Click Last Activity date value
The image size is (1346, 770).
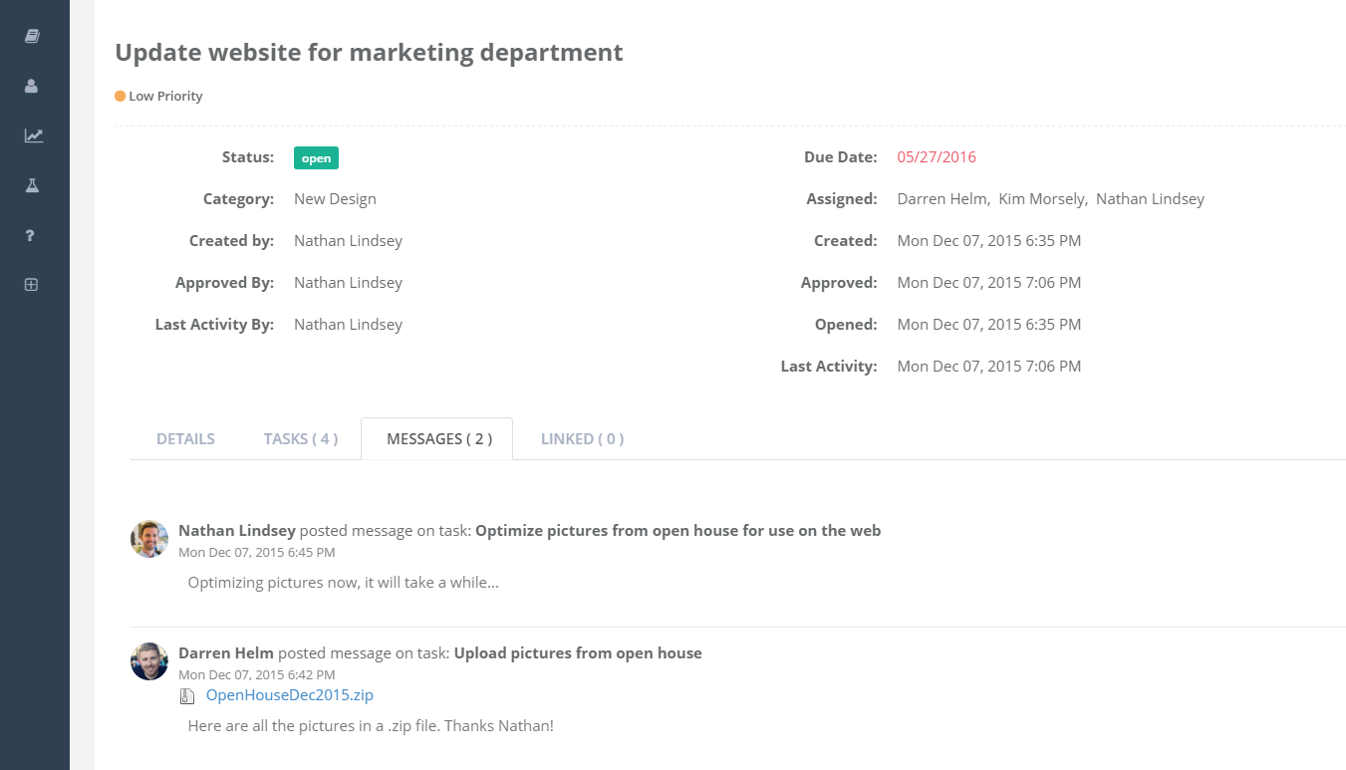point(988,367)
